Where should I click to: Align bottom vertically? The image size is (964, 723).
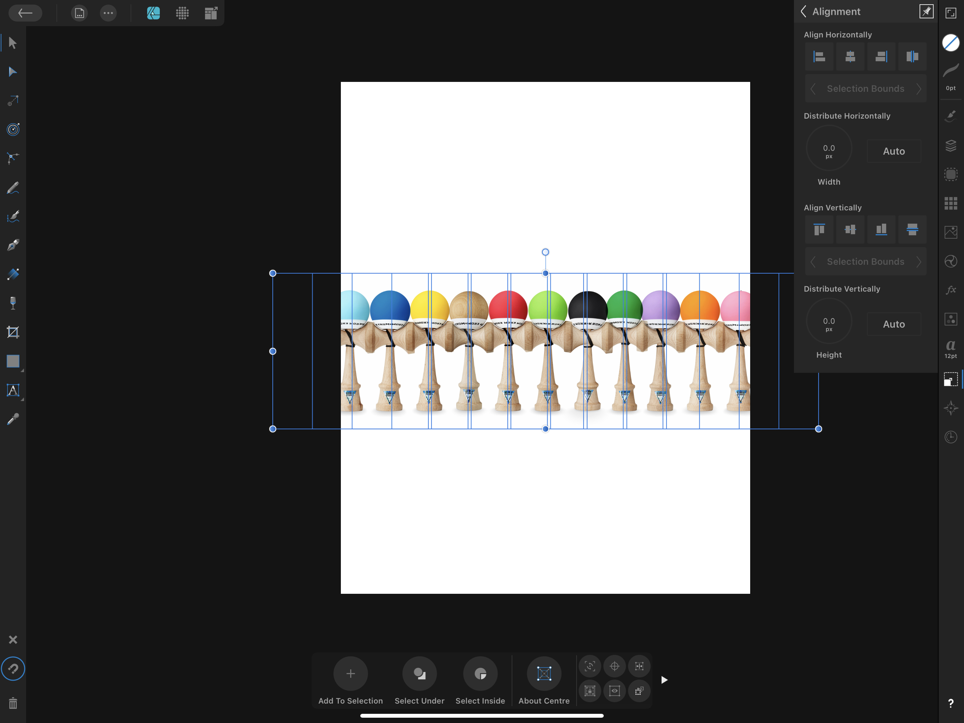881,229
